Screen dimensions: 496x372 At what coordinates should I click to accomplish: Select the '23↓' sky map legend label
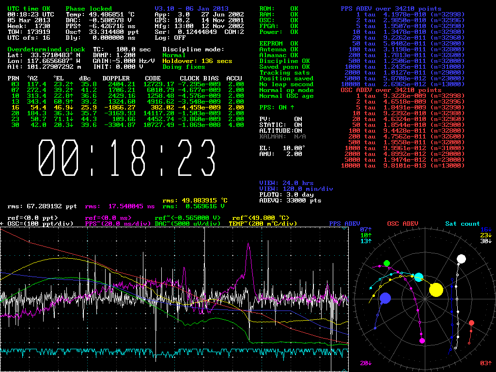tap(486, 235)
